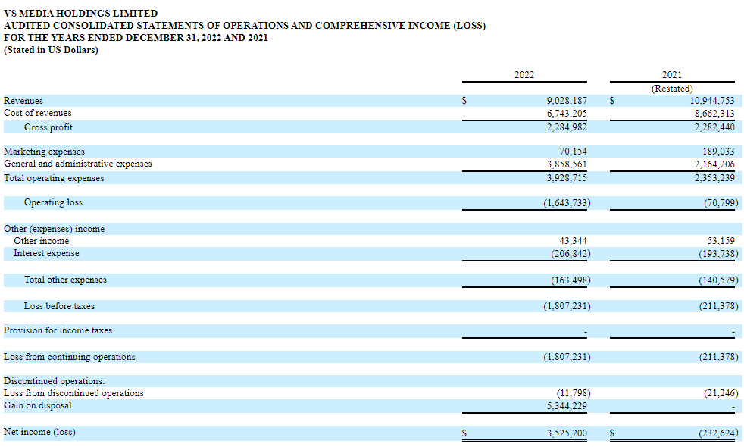Click the Interest expense row label
The height and width of the screenshot is (447, 744).
46,253
